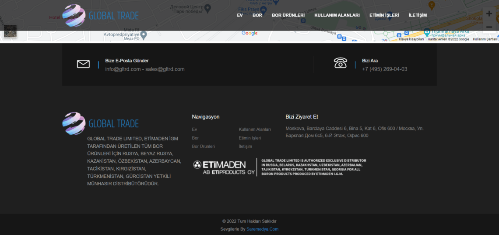Click the envelope email icon
Viewport: 499px width, 235px height.
click(83, 64)
